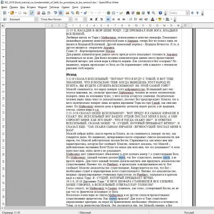Screen dimensions: 214x214
Task: Toggle Underline formatting button
Action: 102,19
